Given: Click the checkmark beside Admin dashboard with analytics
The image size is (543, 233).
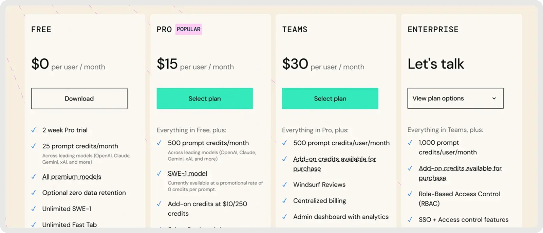Looking at the screenshot, I should [x=285, y=217].
